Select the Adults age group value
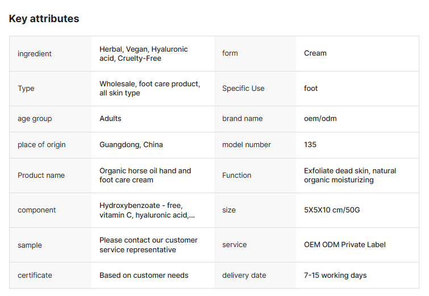The height and width of the screenshot is (296, 429). (x=110, y=118)
